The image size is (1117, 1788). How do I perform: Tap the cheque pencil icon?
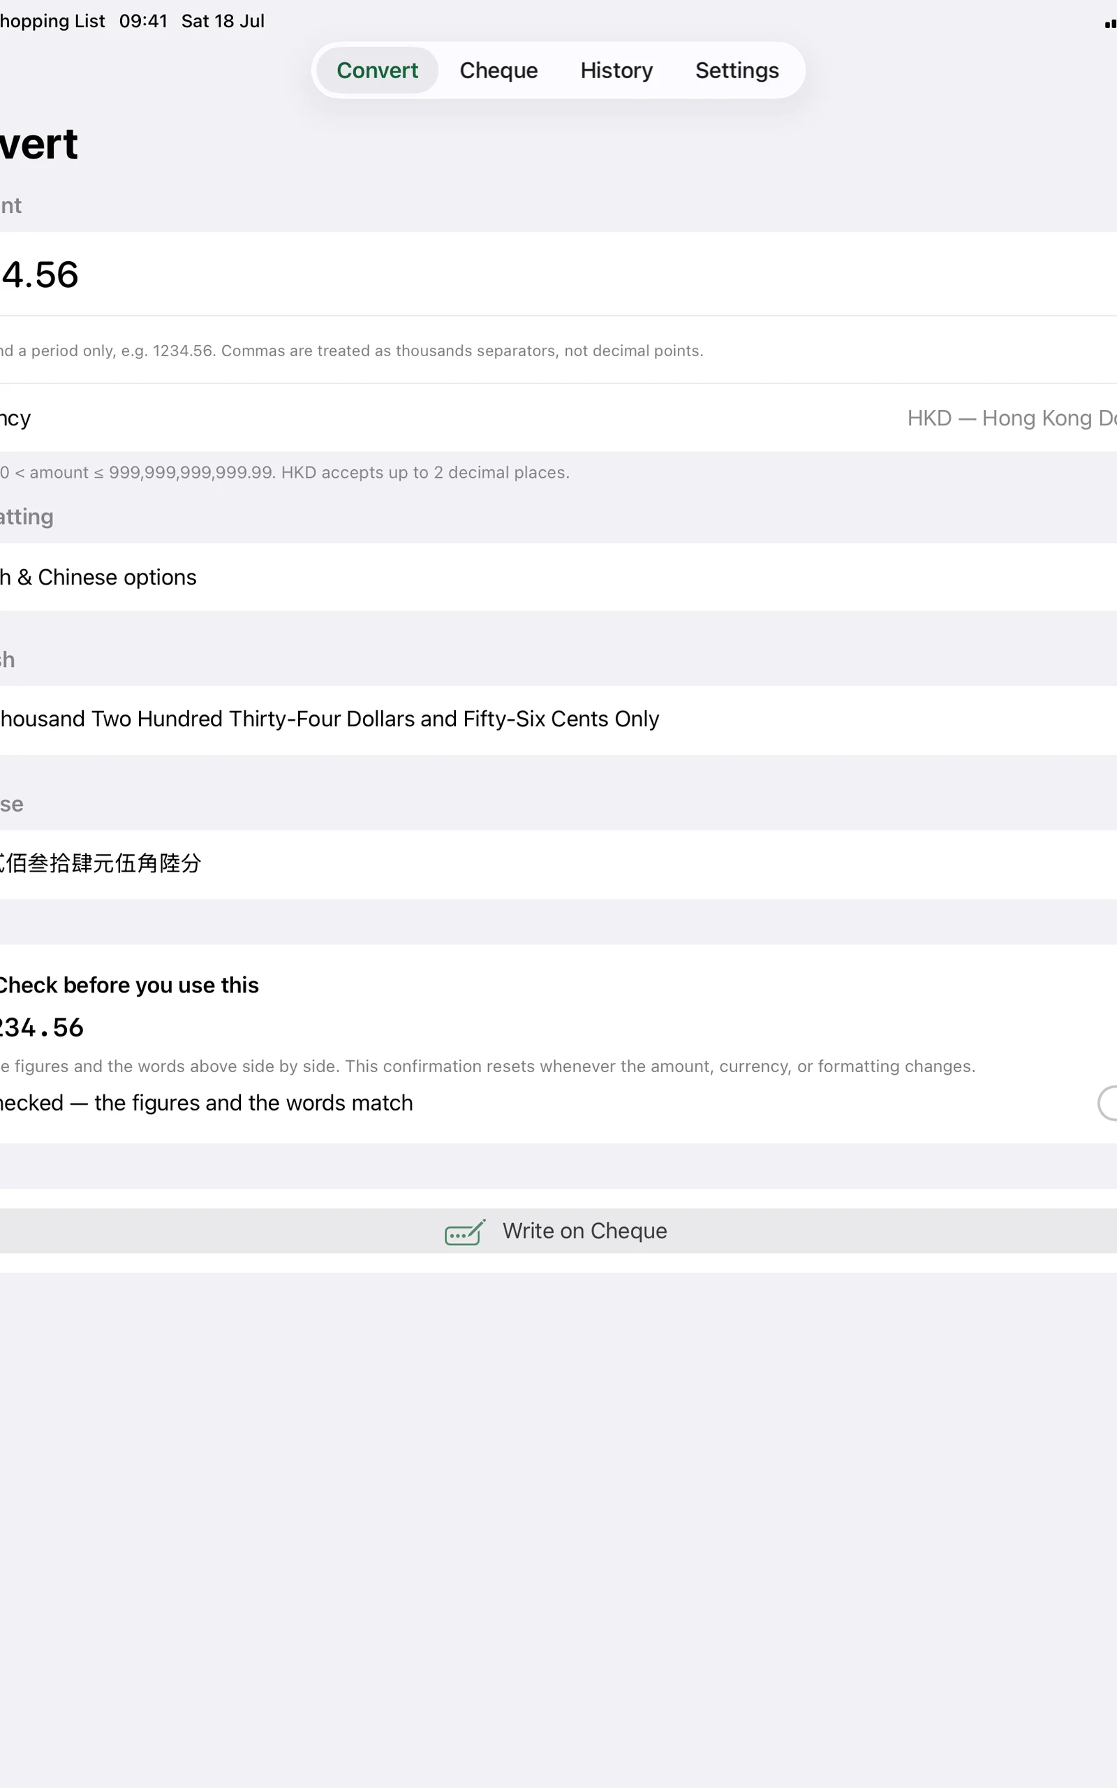[465, 1231]
